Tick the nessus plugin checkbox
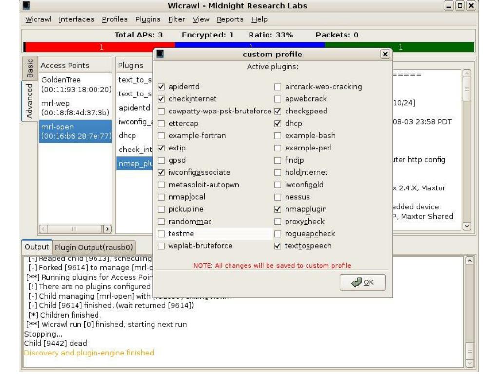This screenshot has width=499, height=374. [x=278, y=197]
